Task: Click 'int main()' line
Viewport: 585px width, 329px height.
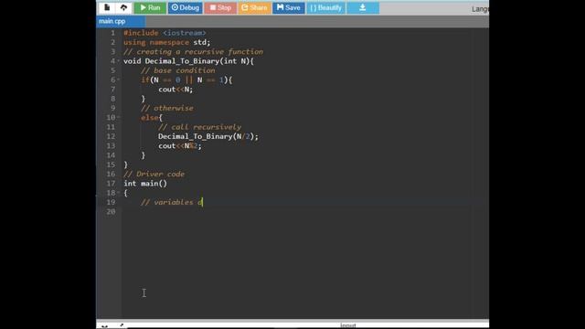Action: point(145,183)
